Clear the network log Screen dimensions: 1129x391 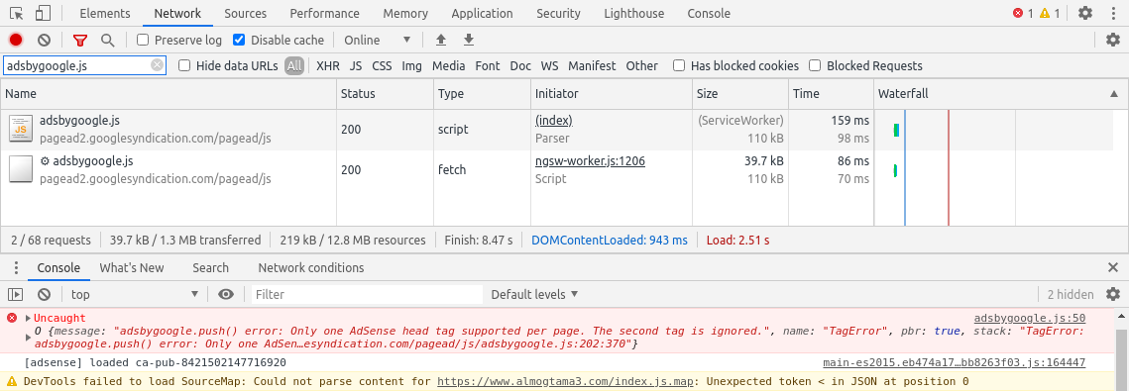44,41
